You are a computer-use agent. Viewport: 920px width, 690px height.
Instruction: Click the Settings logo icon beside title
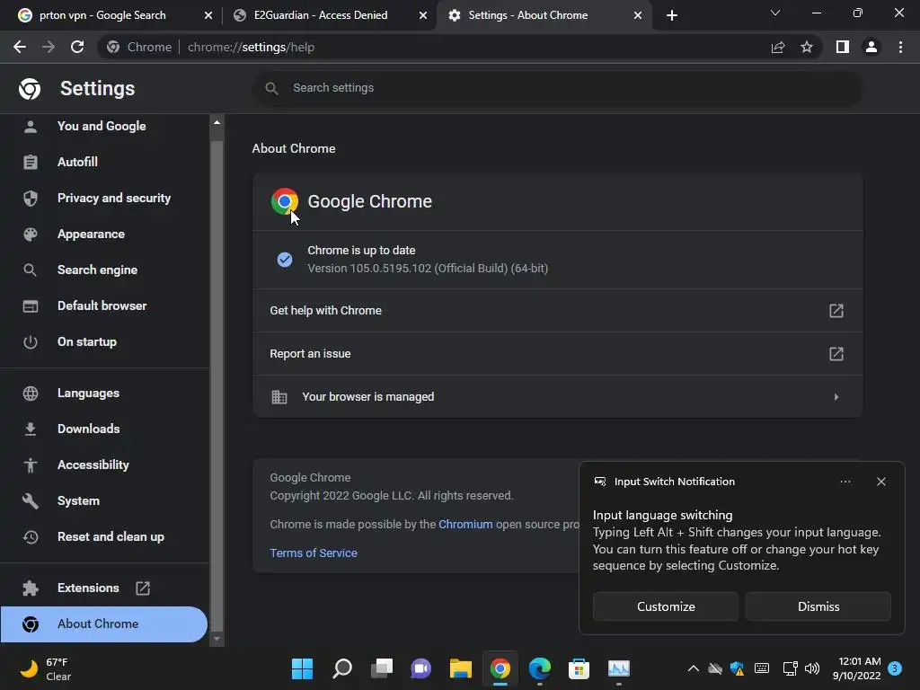click(30, 89)
